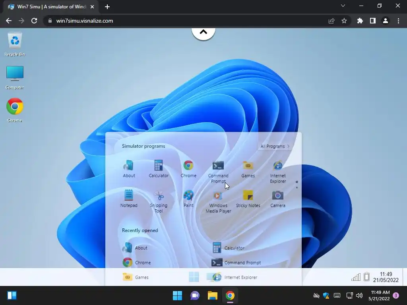This screenshot has height=305, width=407.
Task: Open Chrome in Simulator programs grid
Action: coord(188,169)
